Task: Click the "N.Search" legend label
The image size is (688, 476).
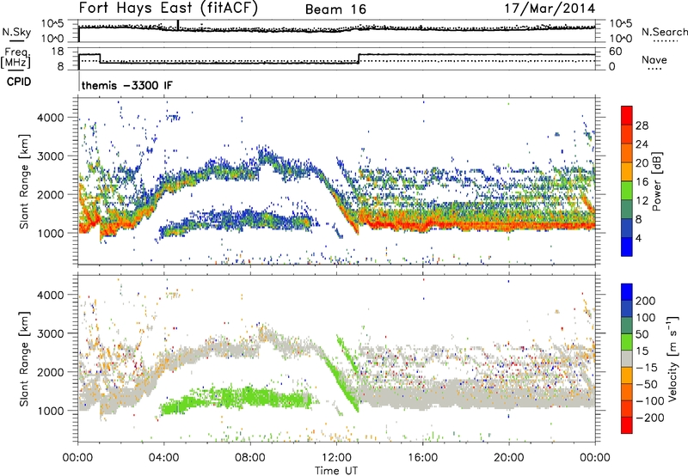Action: click(x=665, y=32)
